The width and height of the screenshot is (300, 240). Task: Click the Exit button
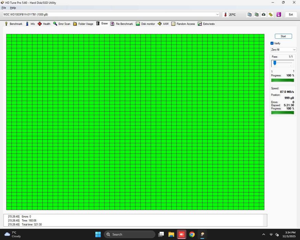pos(291,14)
